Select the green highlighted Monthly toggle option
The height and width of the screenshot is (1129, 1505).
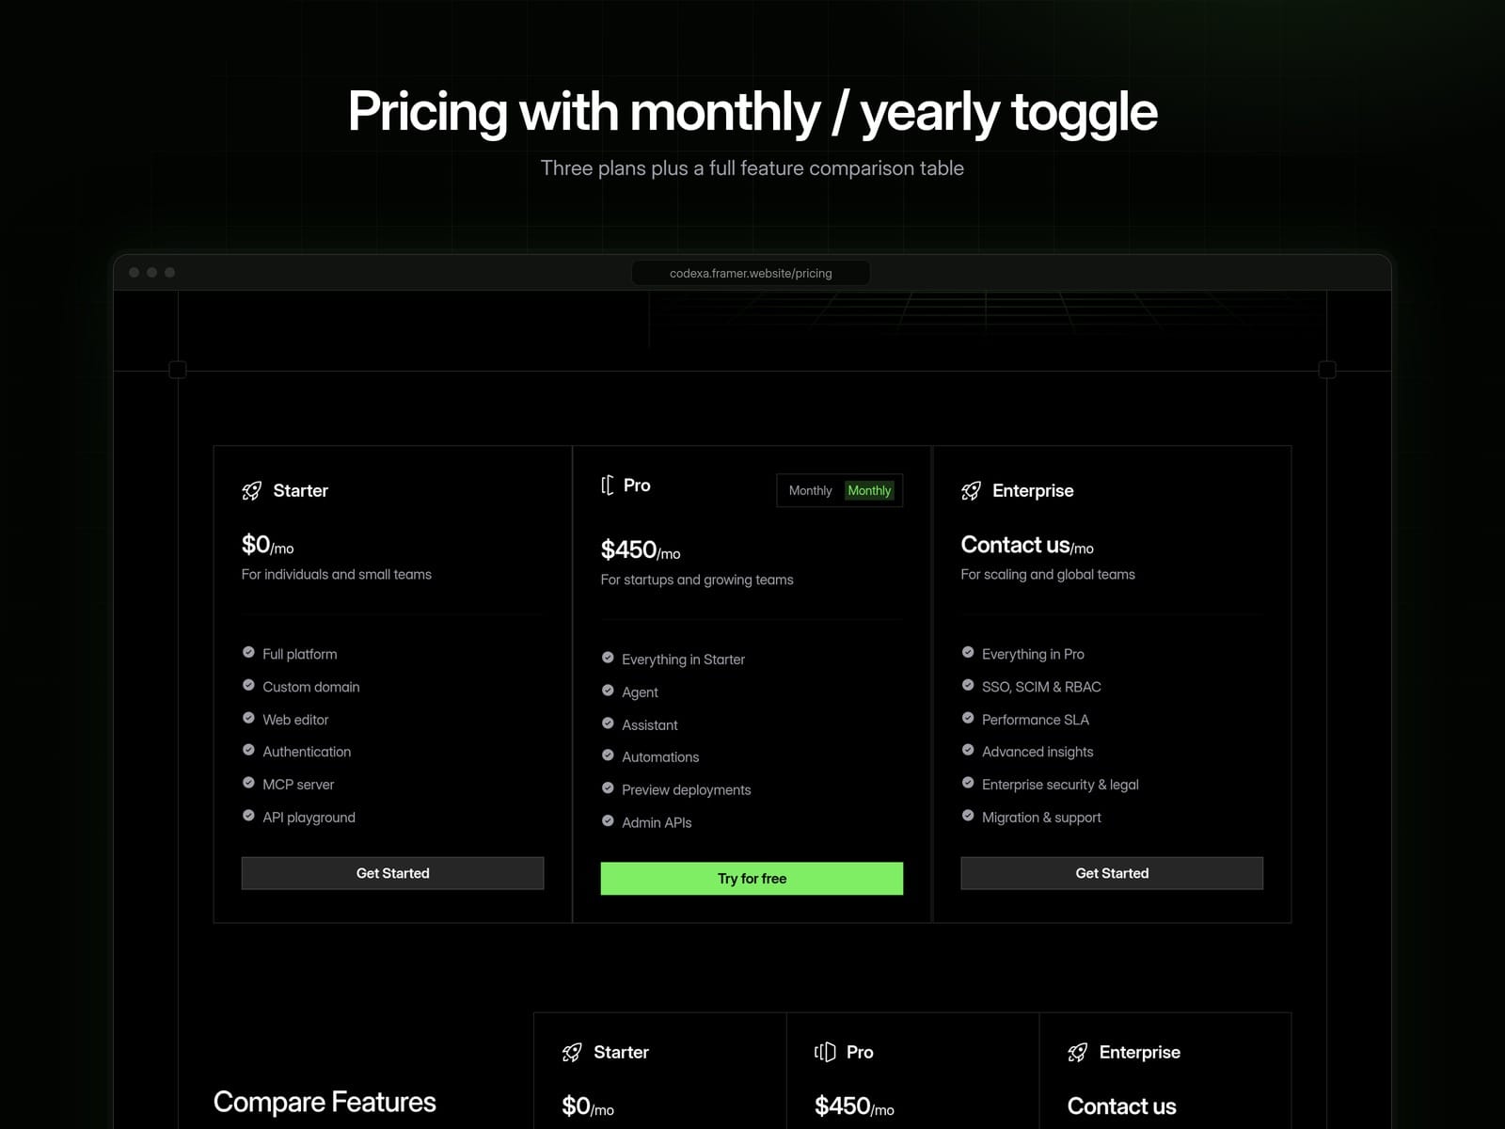(869, 491)
